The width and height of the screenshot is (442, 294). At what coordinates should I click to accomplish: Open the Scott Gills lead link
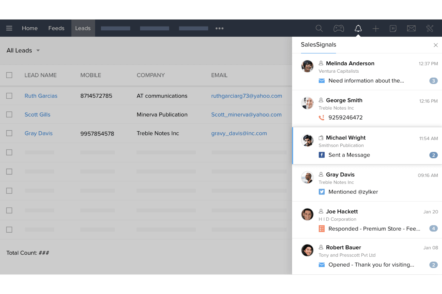tap(37, 115)
